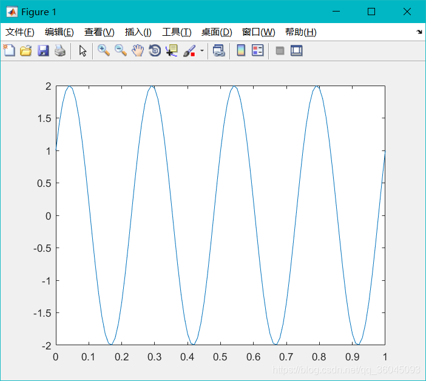426x381 pixels.
Task: Activate the Rotate 3D tool
Action: [155, 51]
